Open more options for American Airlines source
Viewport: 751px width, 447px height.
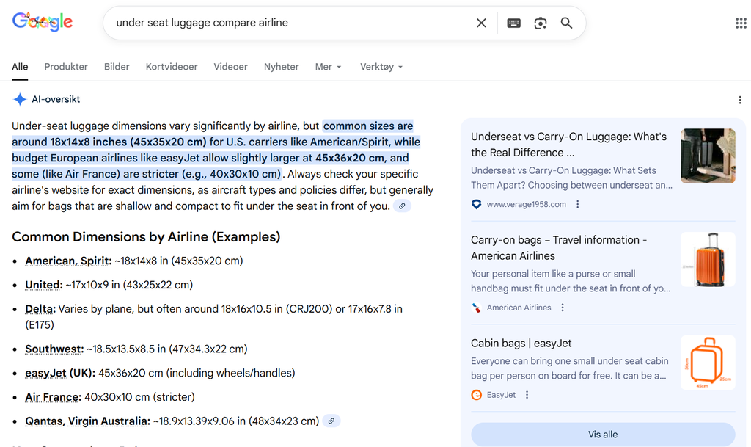click(x=563, y=308)
